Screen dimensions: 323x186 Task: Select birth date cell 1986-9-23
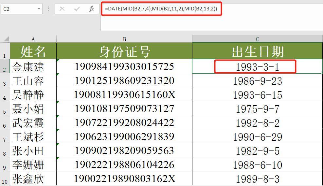tap(257, 80)
